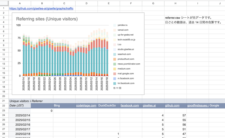Open the facebook.com column link

130,106
